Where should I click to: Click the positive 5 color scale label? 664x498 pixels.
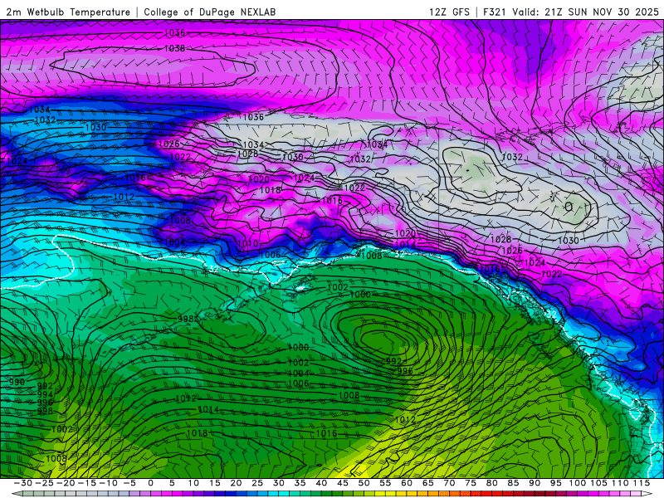(172, 483)
